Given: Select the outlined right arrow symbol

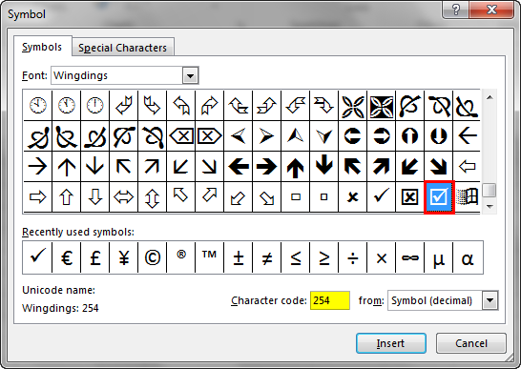Looking at the screenshot, I should click(37, 197).
